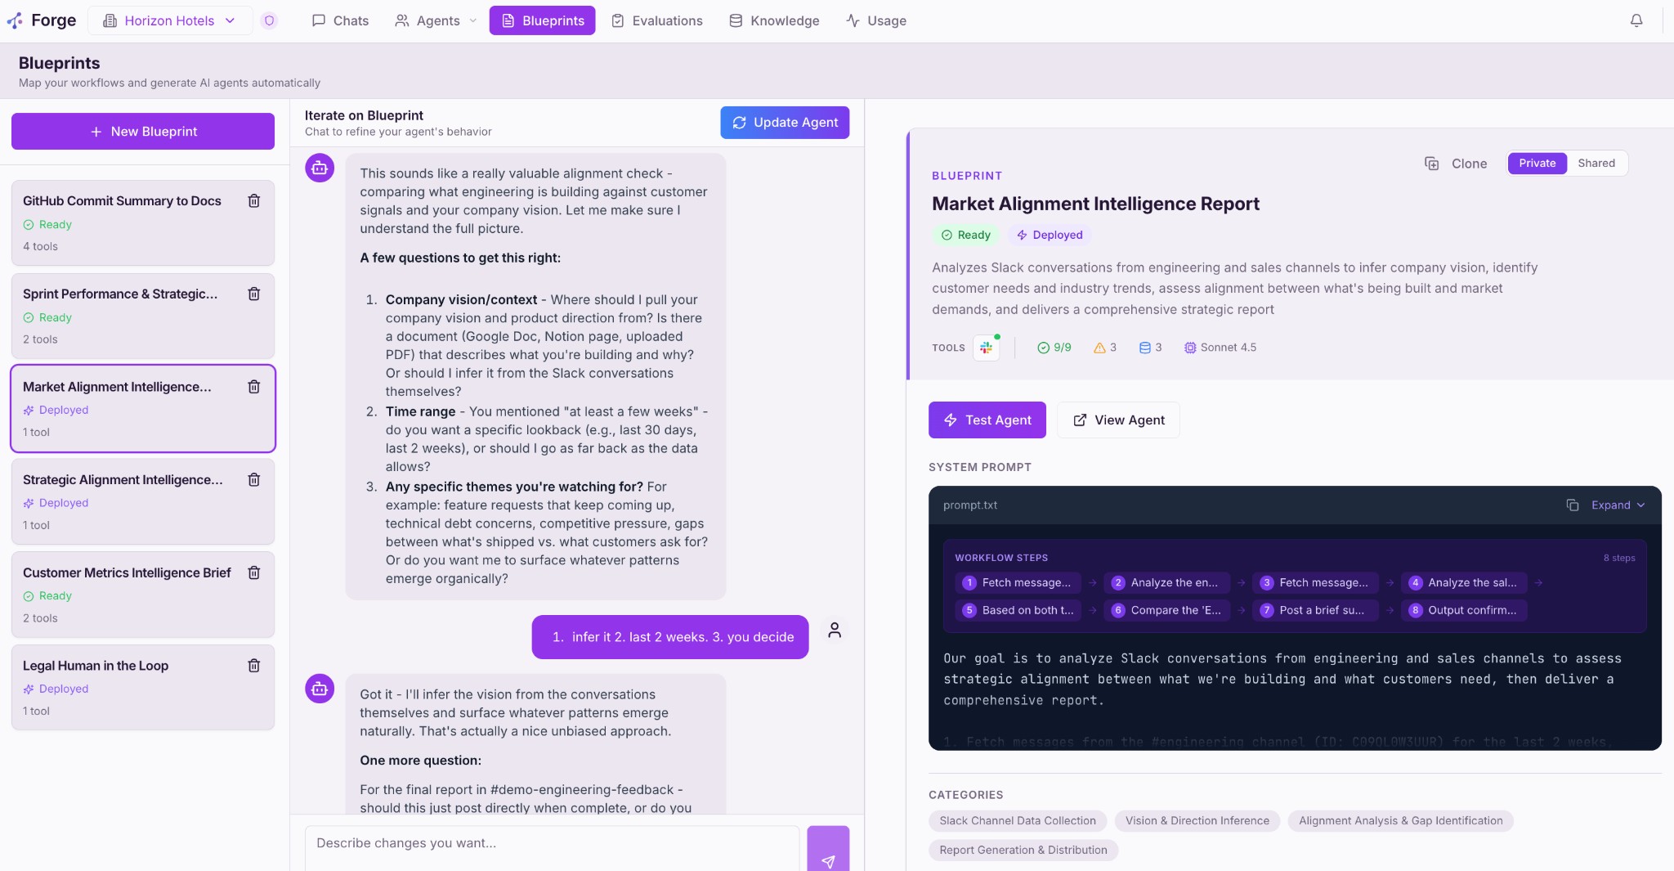Open the Knowledge tab
The image size is (1674, 871).
tap(774, 20)
